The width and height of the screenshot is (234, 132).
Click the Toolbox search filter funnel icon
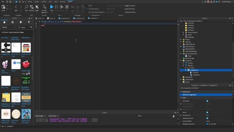31,27
